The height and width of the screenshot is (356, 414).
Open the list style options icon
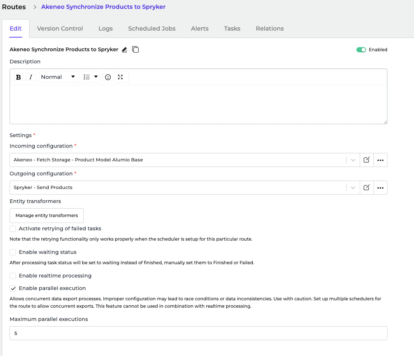(87, 77)
